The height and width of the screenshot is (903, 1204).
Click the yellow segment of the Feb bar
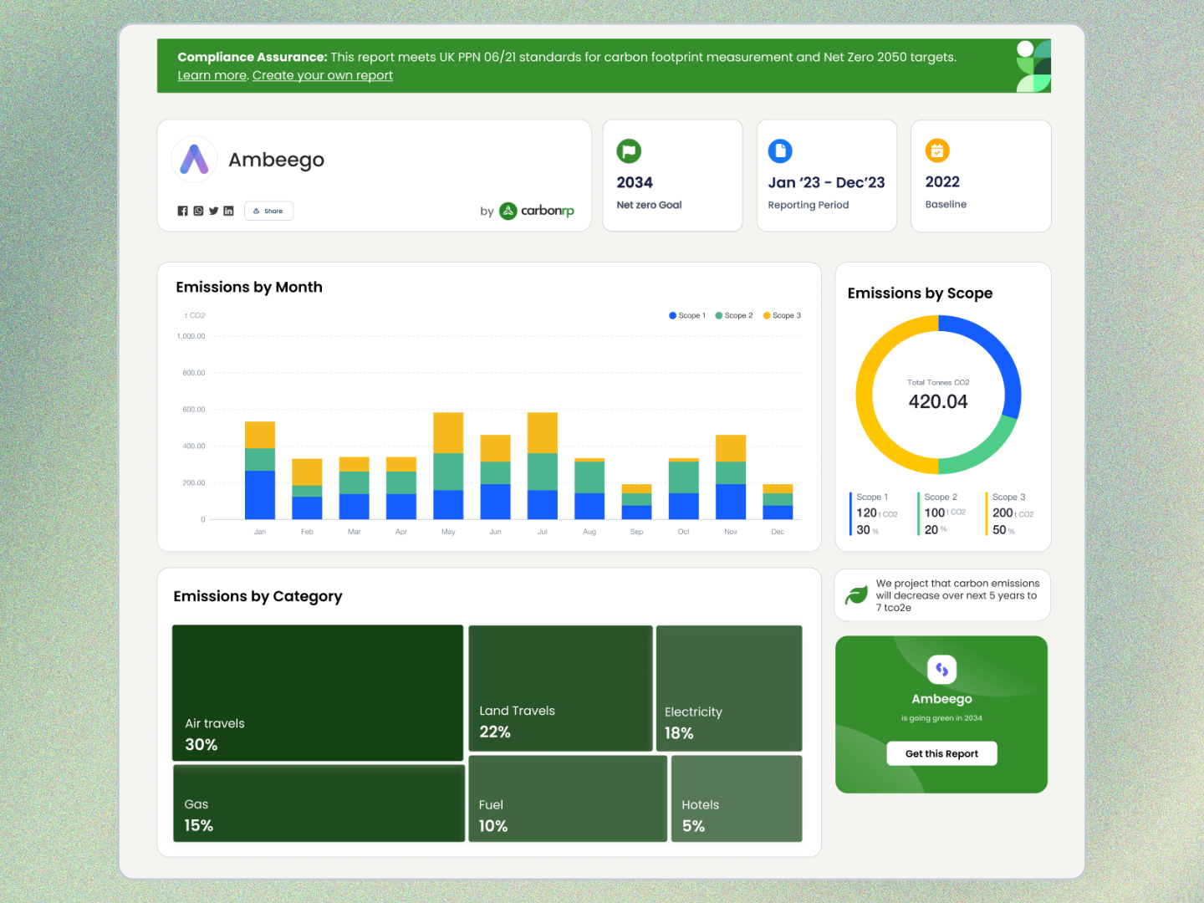[307, 472]
